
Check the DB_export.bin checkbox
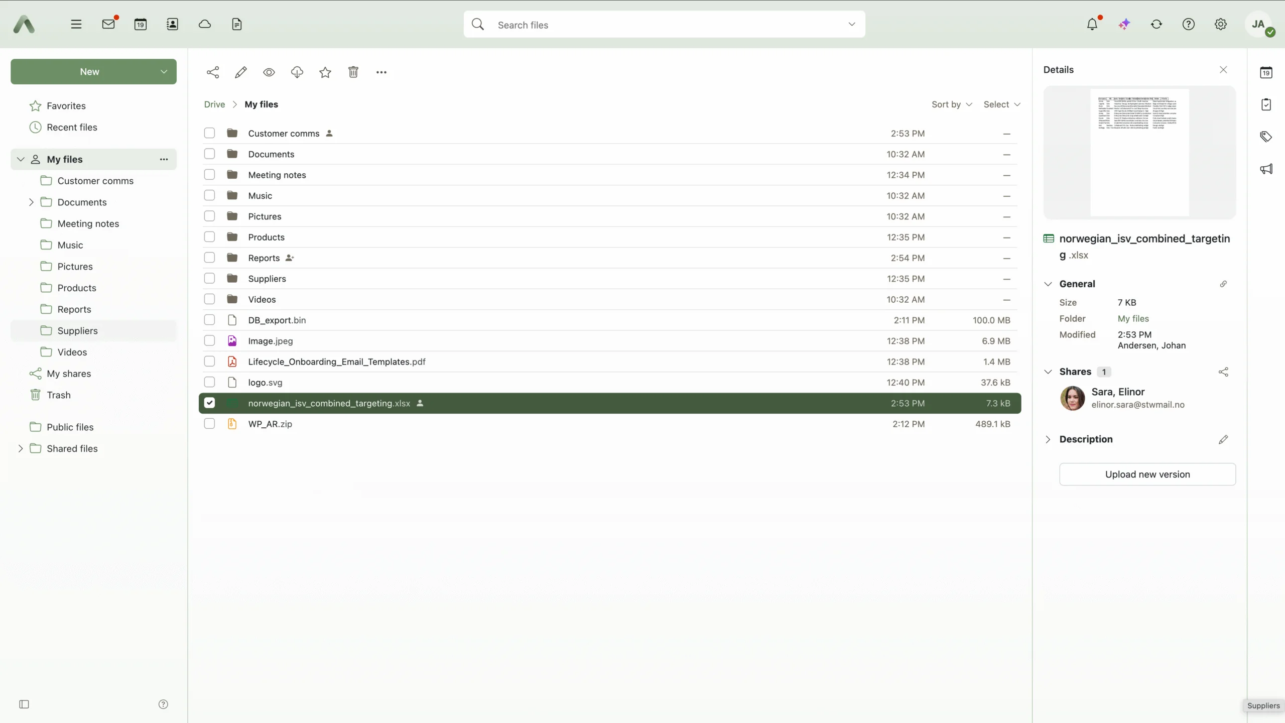[x=209, y=320]
